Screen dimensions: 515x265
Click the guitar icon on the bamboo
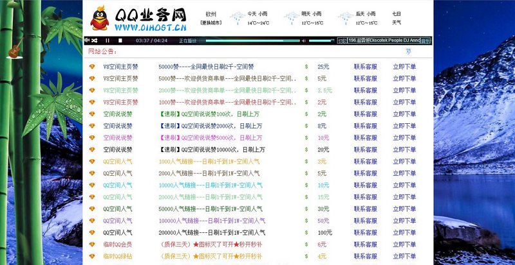click(x=15, y=49)
